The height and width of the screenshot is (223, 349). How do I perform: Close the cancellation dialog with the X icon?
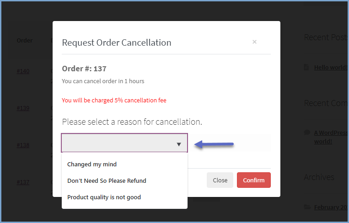254,42
